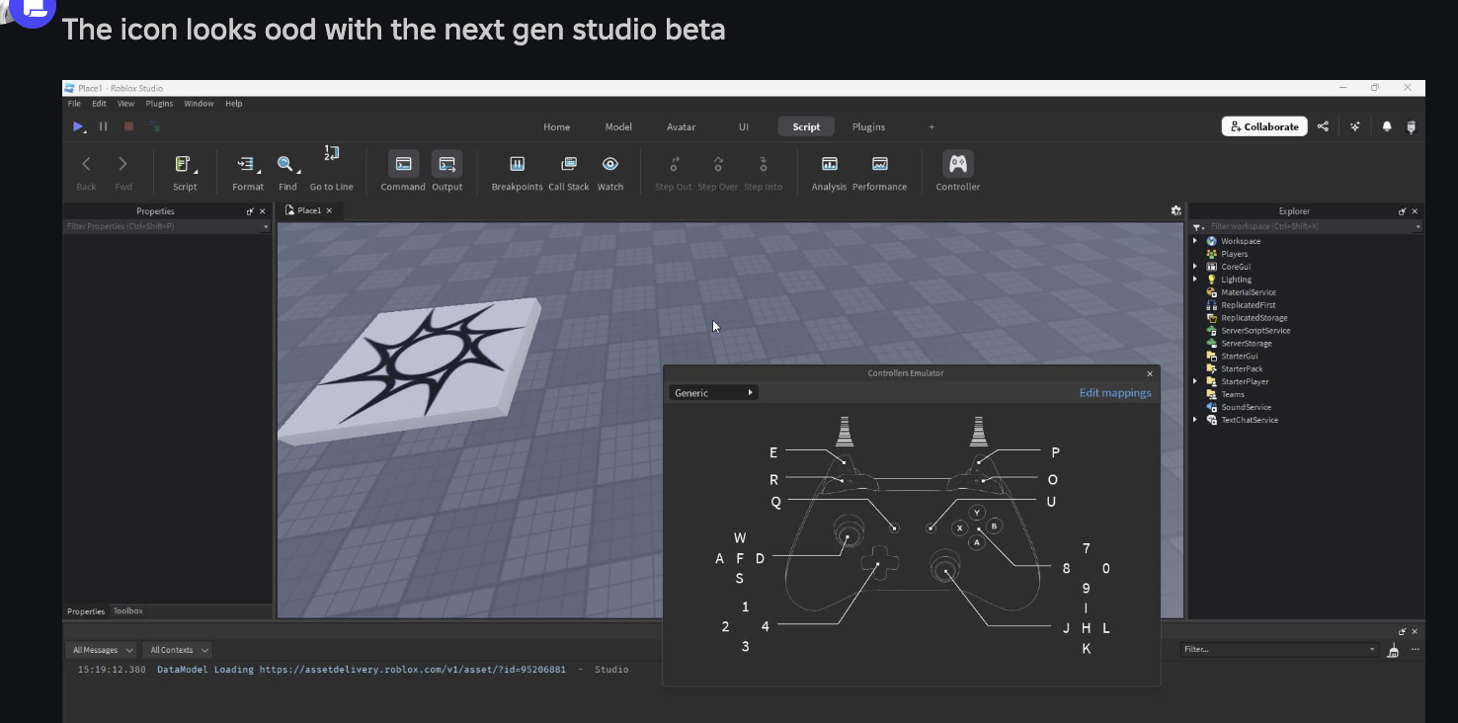Switch to the Model ribbon tab
The width and height of the screenshot is (1458, 723).
click(618, 126)
